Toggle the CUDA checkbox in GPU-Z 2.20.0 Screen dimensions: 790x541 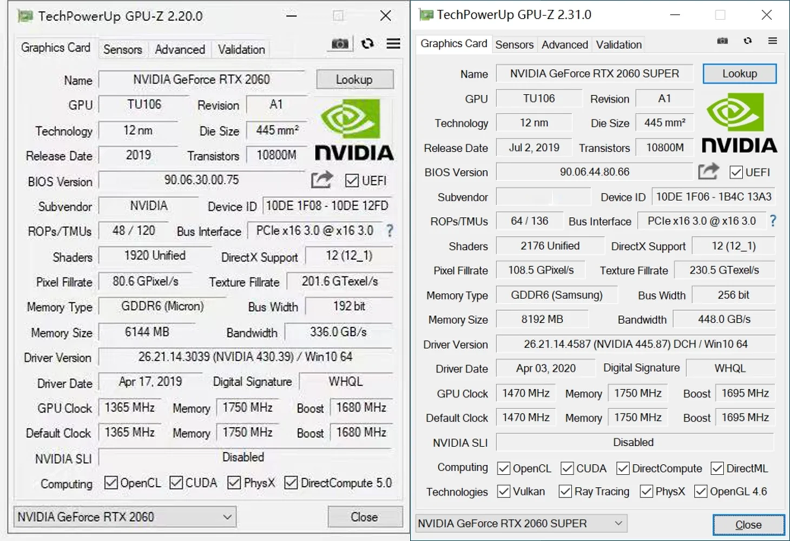click(x=176, y=482)
